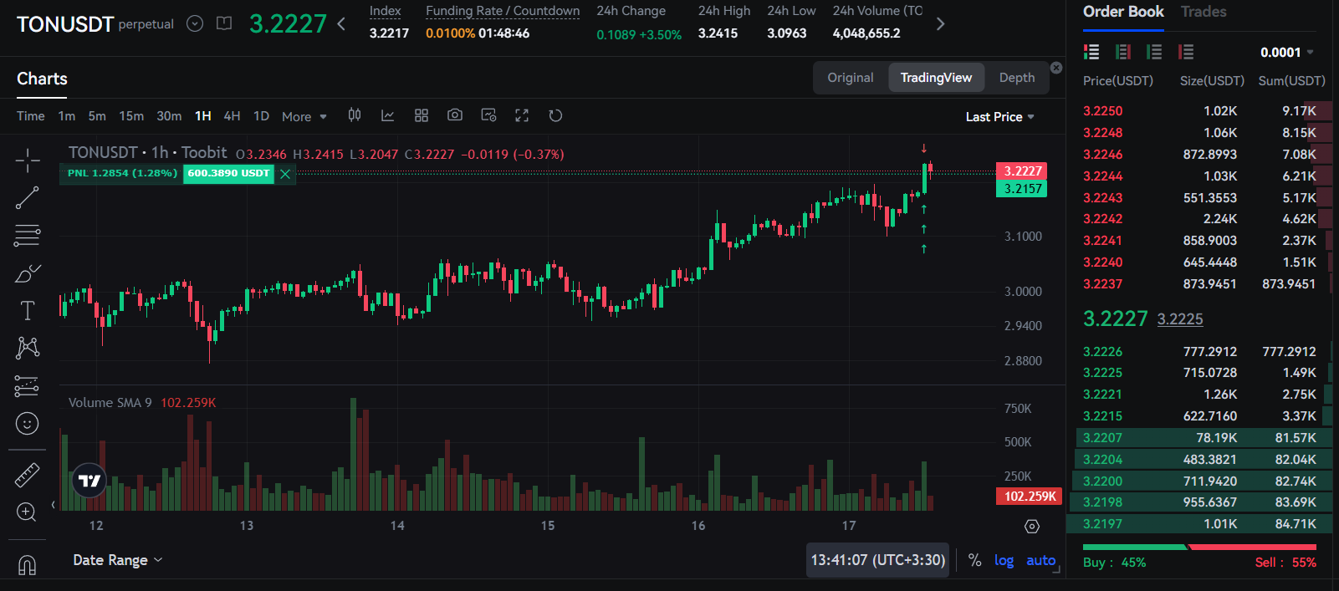Image resolution: width=1339 pixels, height=591 pixels.
Task: Switch to the Trades tab
Action: [x=1204, y=12]
